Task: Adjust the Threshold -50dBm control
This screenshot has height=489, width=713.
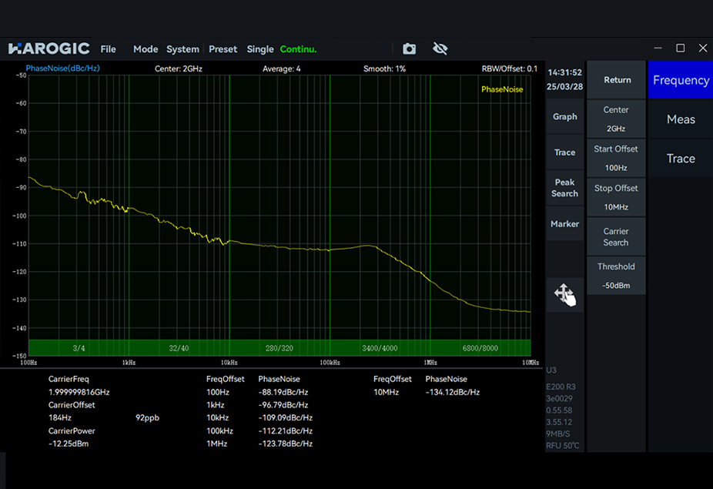Action: [615, 276]
